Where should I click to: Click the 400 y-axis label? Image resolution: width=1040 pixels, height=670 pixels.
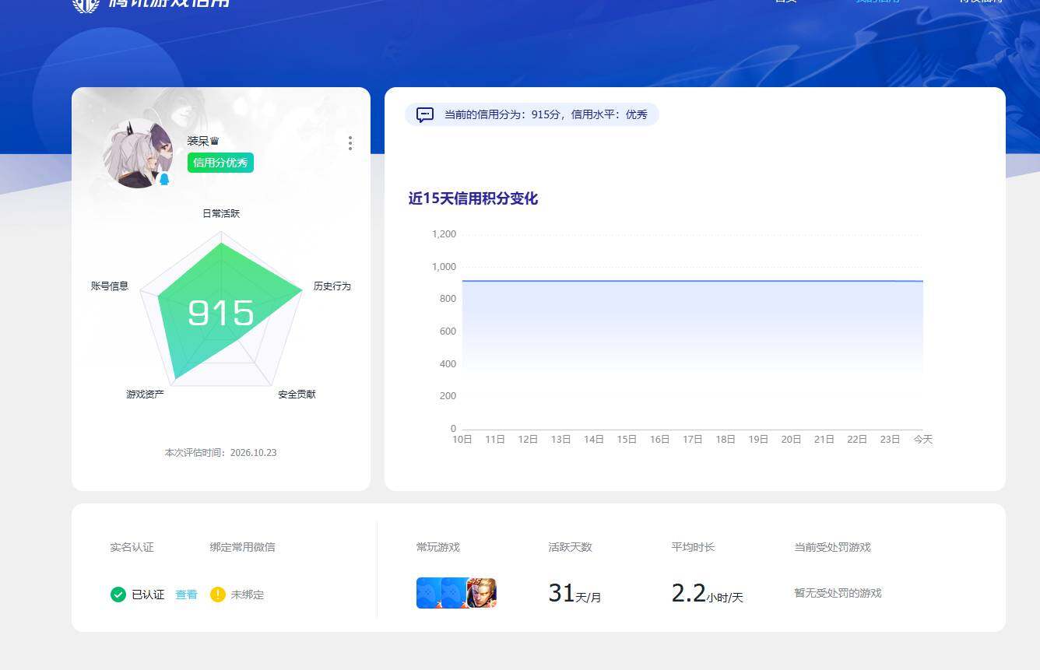click(448, 364)
